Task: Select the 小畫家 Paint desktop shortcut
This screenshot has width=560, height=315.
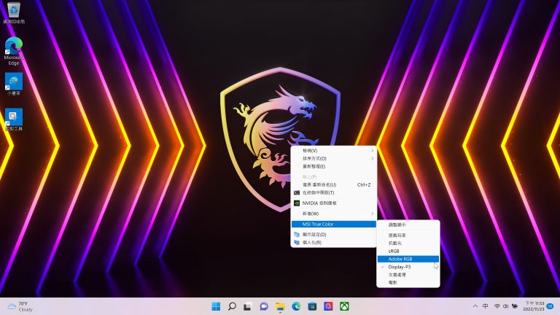Action: 14,84
